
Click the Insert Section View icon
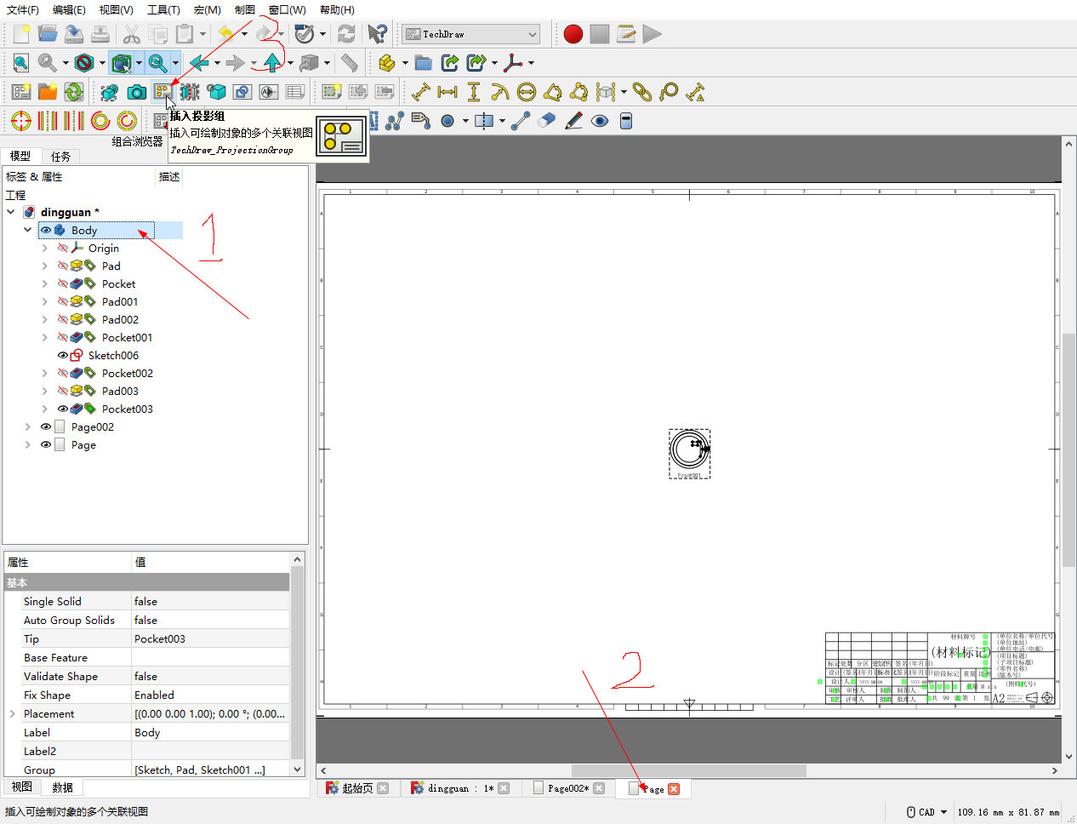(190, 92)
